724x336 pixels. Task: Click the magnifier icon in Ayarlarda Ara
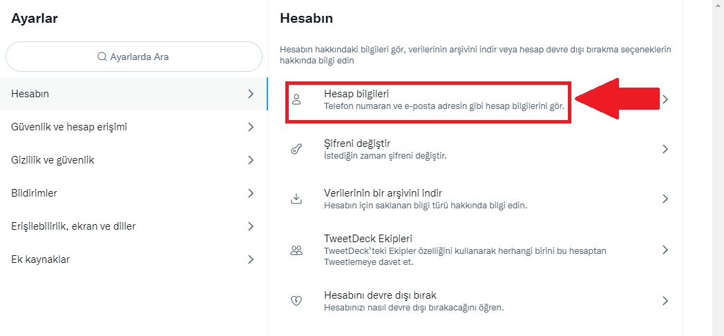[x=102, y=57]
